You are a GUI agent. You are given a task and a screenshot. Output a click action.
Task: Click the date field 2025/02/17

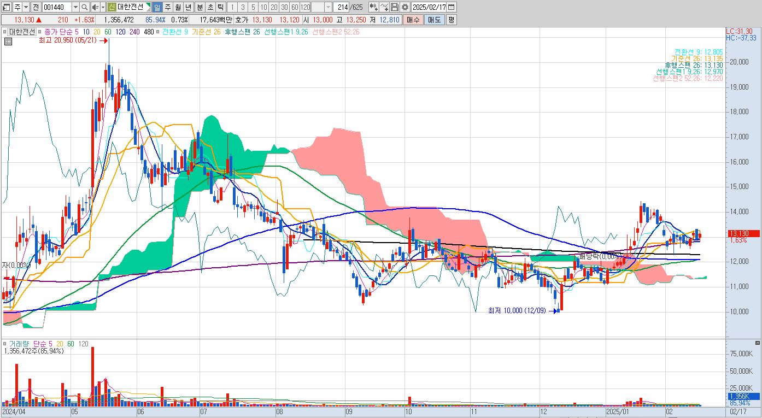430,7
